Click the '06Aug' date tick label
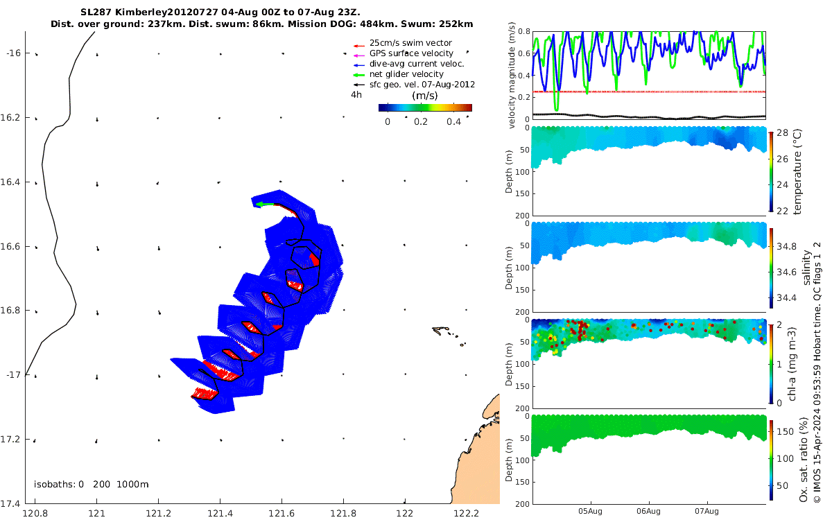832x520 pixels. 648,511
